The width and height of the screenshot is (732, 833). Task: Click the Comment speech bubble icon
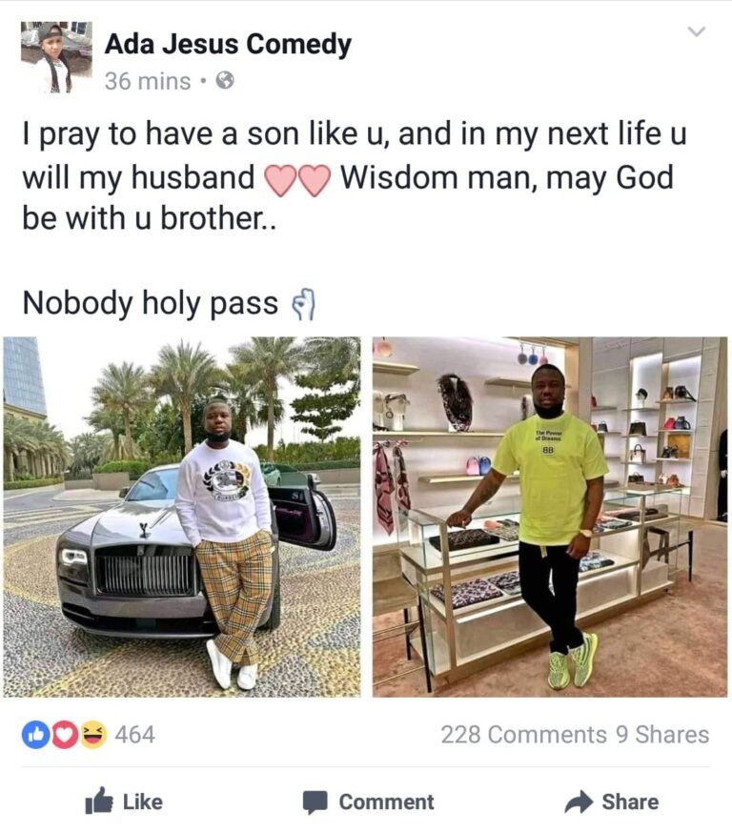(x=315, y=803)
